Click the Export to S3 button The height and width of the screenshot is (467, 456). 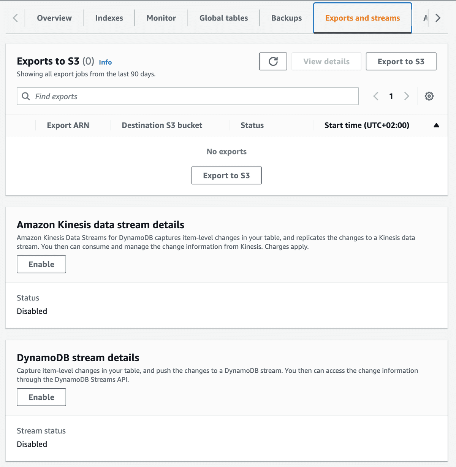tap(401, 61)
